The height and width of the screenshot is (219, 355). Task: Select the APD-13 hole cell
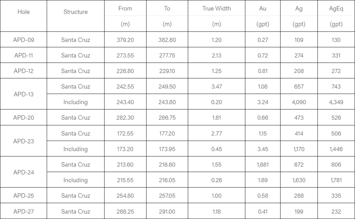click(x=24, y=94)
